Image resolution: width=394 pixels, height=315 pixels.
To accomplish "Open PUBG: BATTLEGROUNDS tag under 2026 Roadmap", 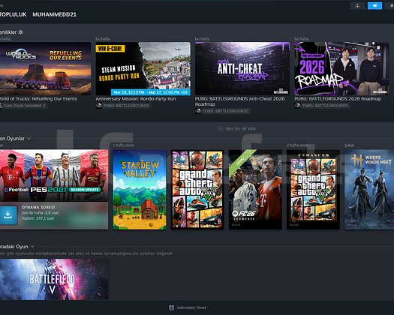I will click(x=325, y=106).
